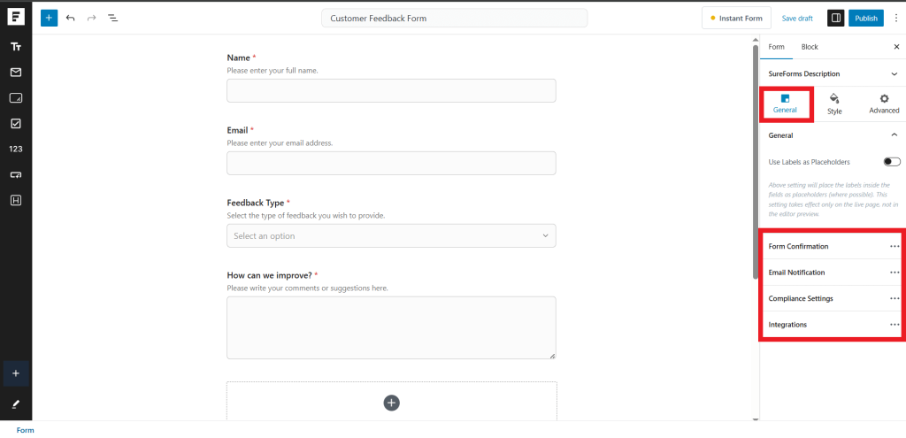Click the Form breadcrumb at bottom
The width and height of the screenshot is (906, 438).
26,430
